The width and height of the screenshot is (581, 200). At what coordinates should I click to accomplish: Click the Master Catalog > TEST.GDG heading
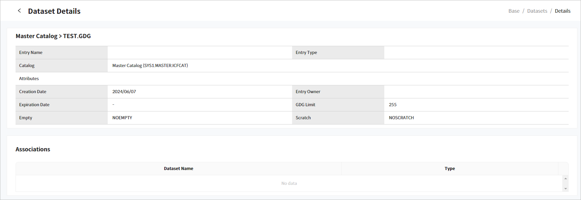(53, 36)
